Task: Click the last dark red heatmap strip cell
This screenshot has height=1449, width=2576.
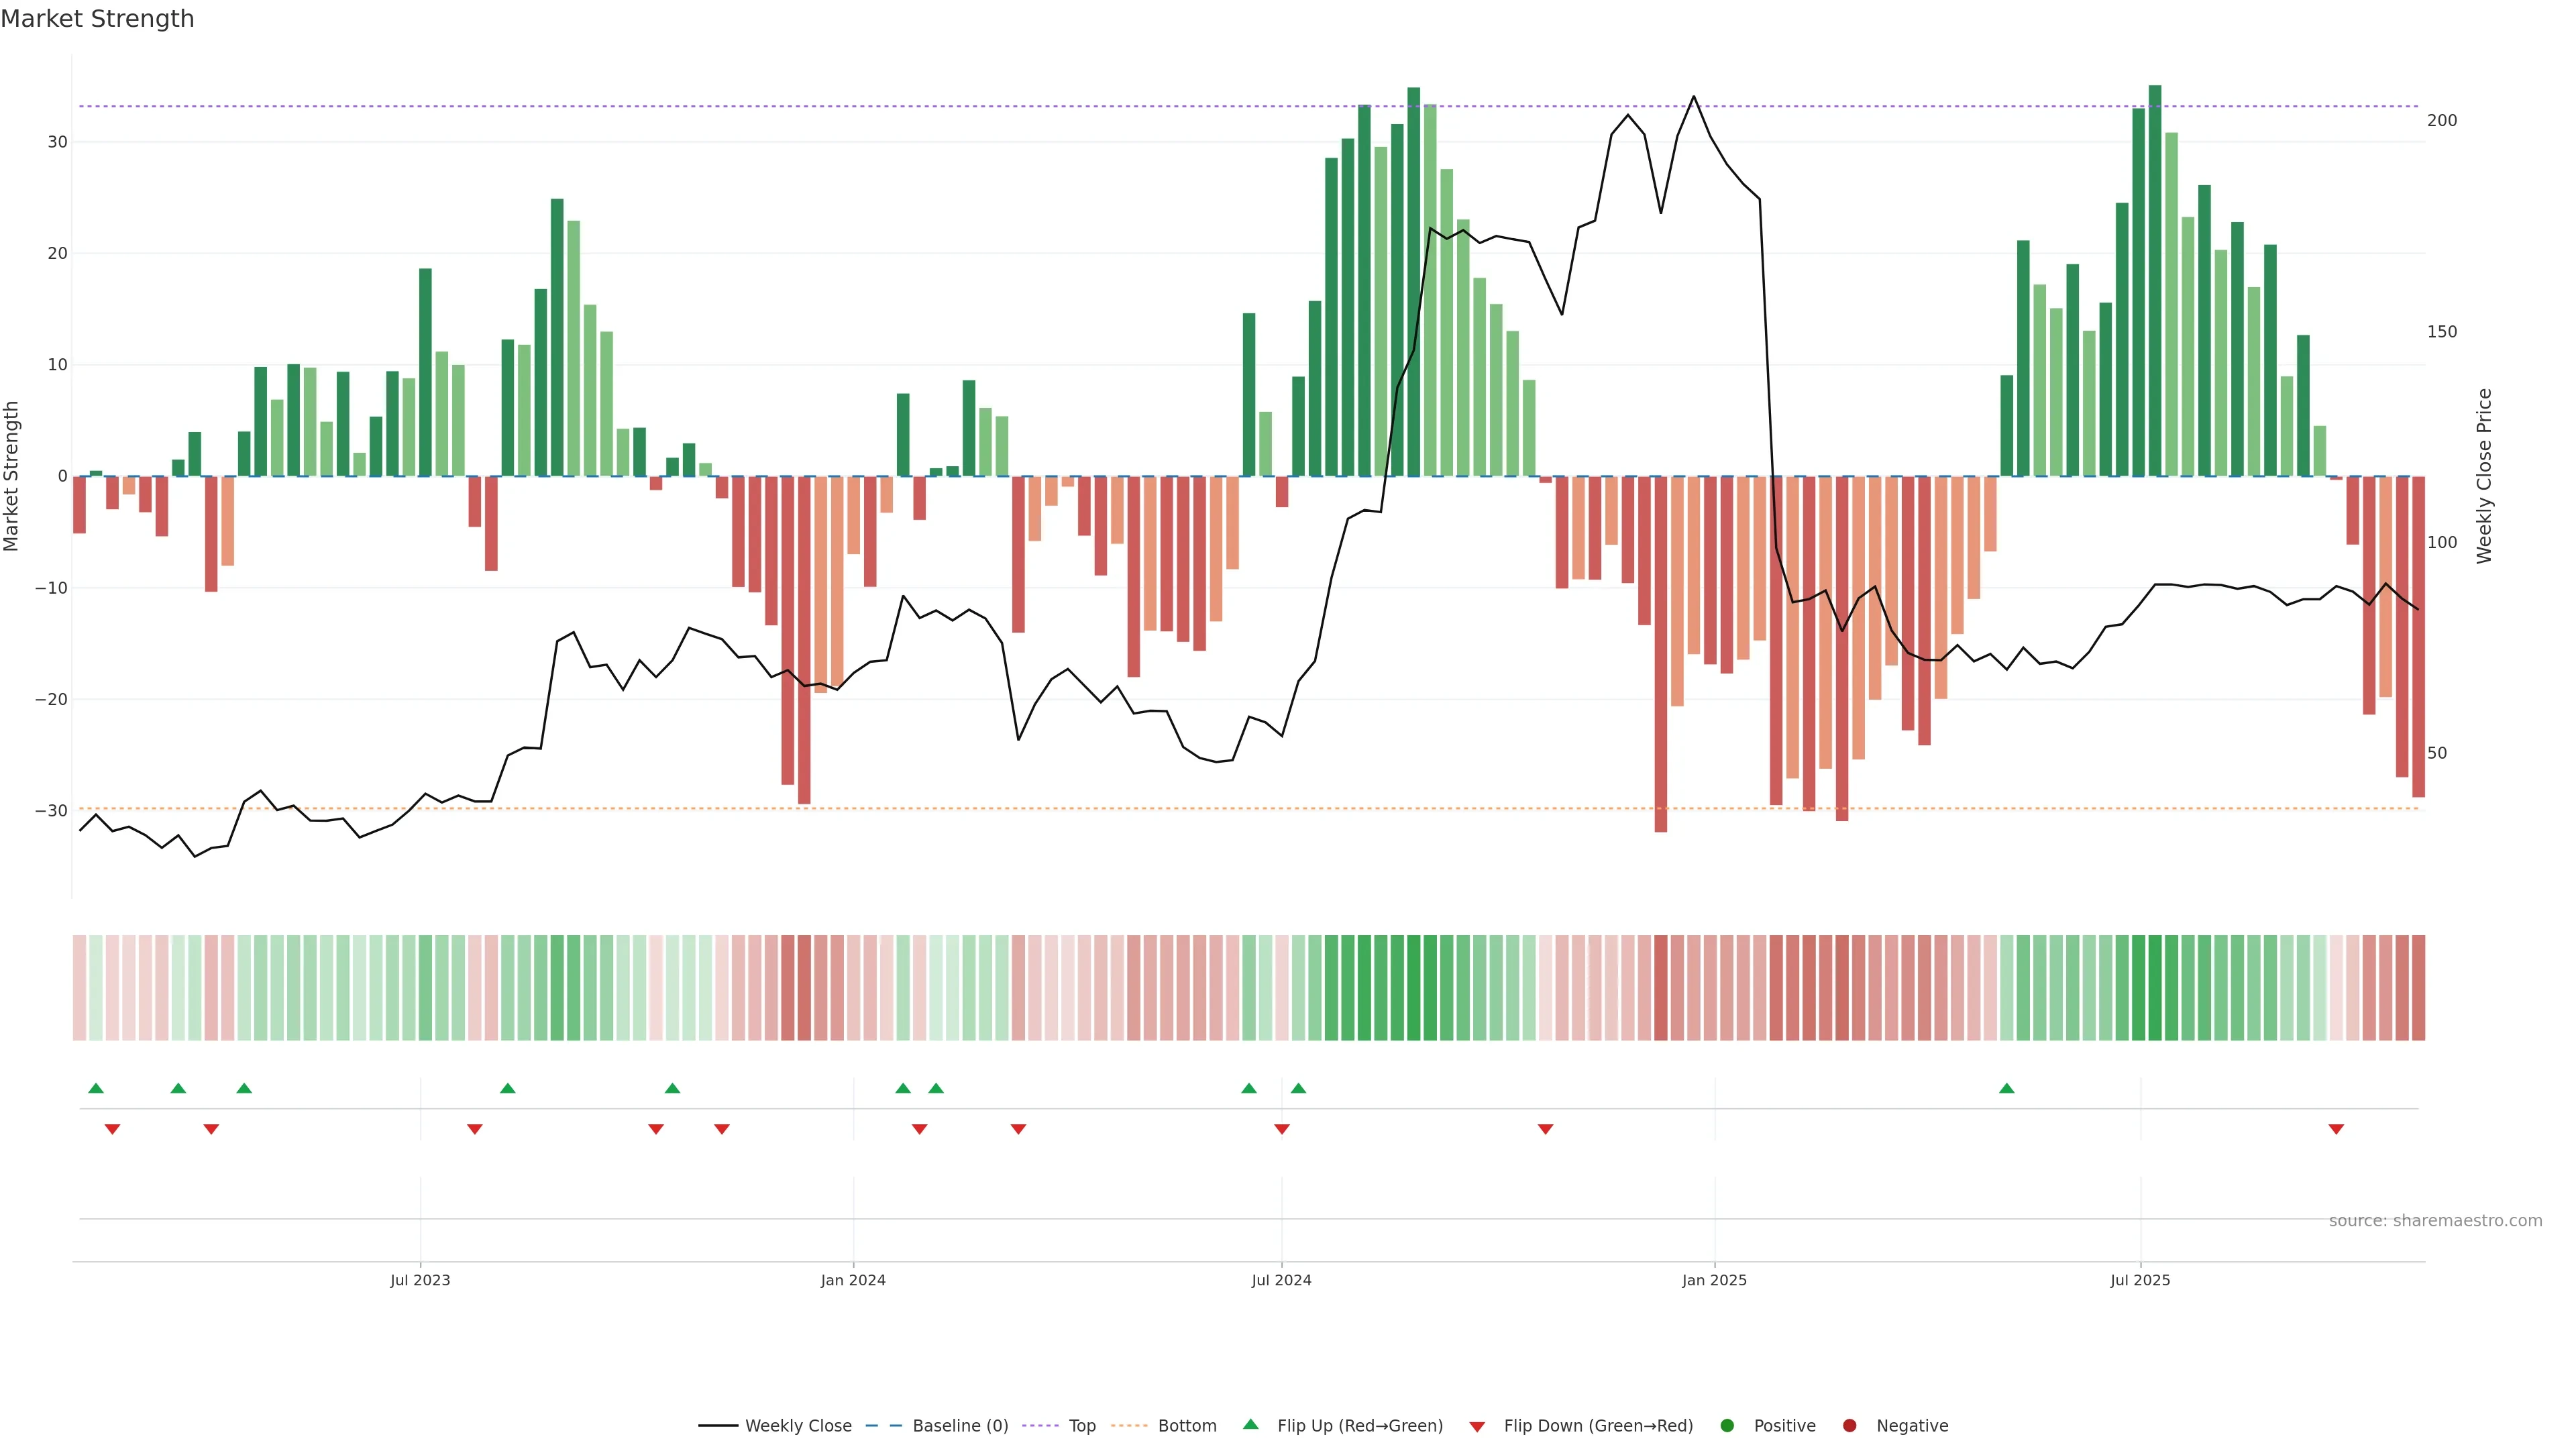Action: tap(2418, 987)
